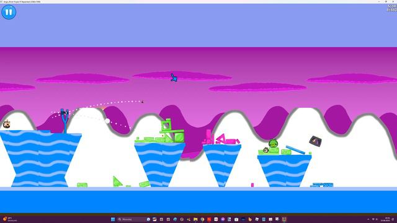The height and width of the screenshot is (223, 397).
Task: Click the blue slingshot
Action: tap(65, 121)
